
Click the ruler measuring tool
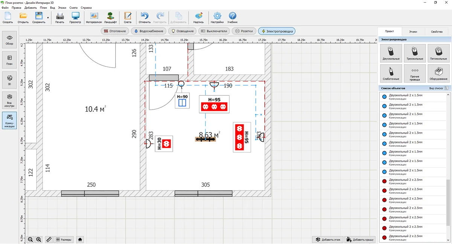pos(49,239)
